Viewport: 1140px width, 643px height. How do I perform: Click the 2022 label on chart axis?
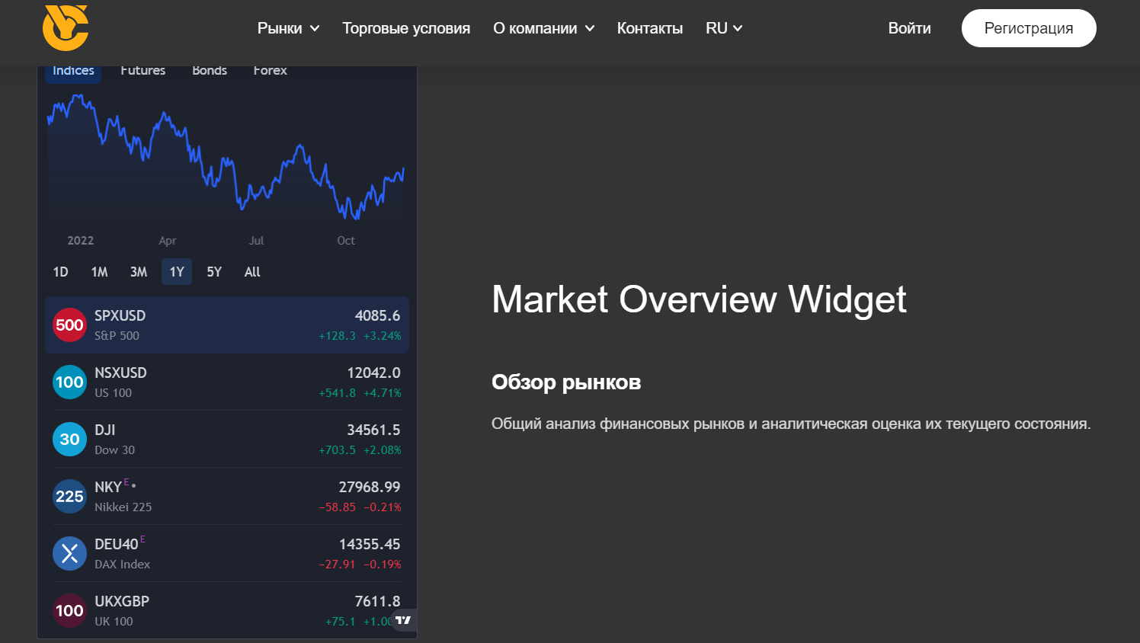click(x=81, y=241)
